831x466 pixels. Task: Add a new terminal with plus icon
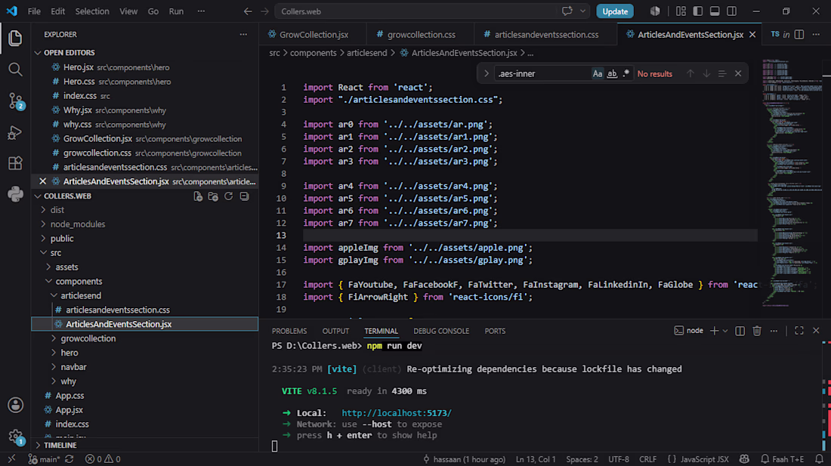tap(714, 331)
